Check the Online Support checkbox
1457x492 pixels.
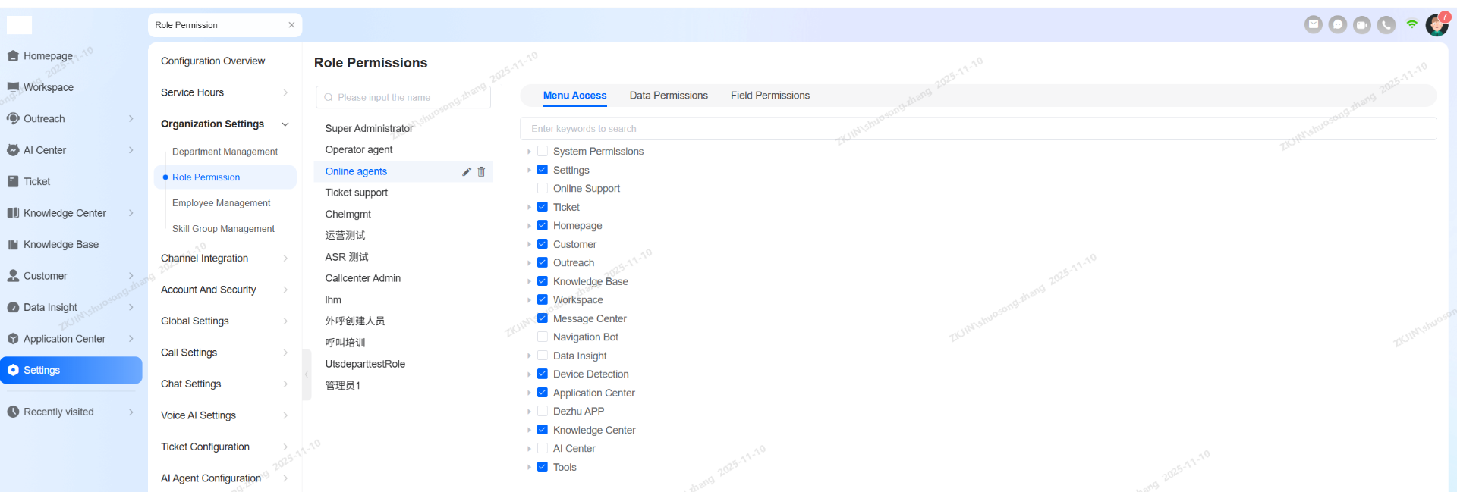coord(543,188)
